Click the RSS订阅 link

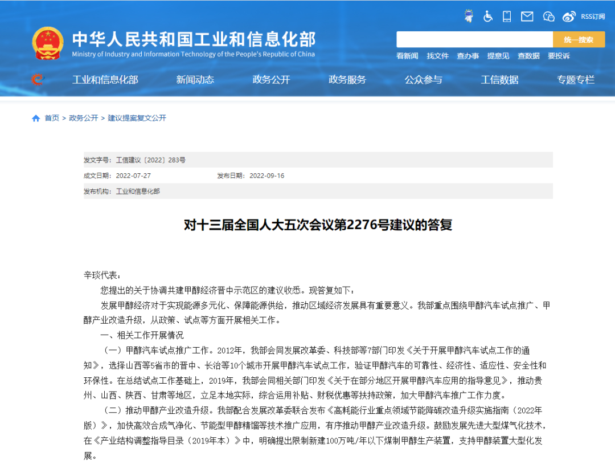[593, 17]
